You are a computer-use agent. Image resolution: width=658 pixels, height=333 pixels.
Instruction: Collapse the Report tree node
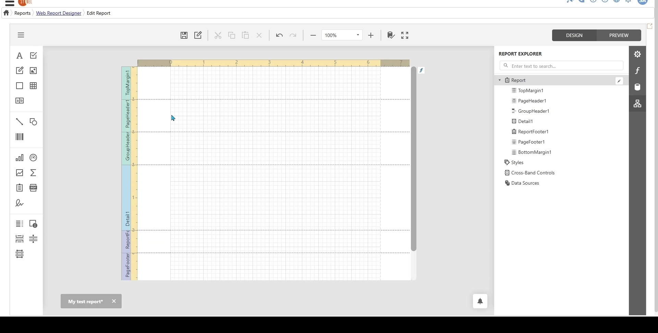500,80
